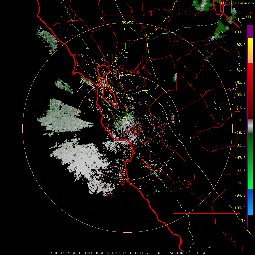Select the -0.9 velocity scale value
This screenshot has height=255, width=255.
click(x=241, y=120)
